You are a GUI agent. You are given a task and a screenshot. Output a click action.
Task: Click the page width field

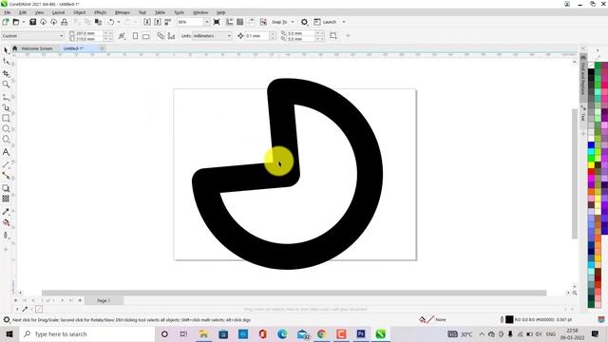[x=88, y=33]
